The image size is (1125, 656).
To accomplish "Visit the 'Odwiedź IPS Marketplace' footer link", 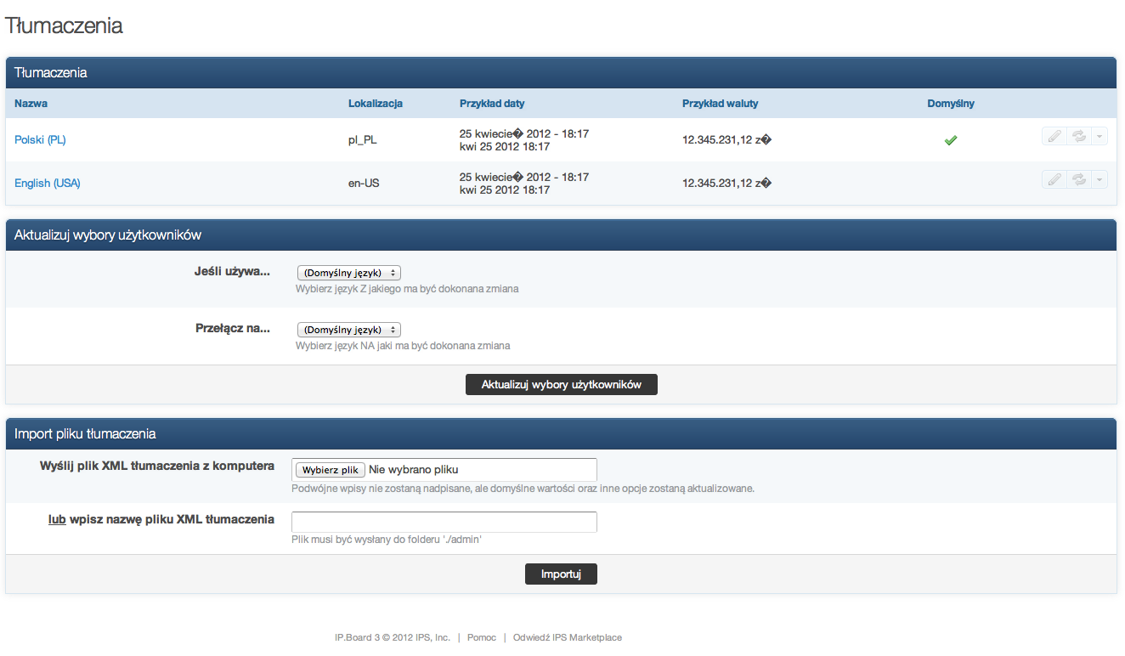I will (567, 637).
